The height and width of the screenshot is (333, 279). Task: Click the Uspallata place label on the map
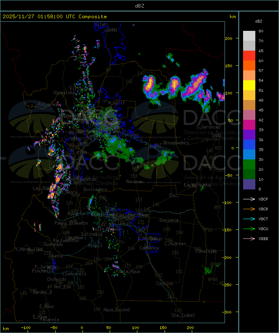(x=64, y=93)
